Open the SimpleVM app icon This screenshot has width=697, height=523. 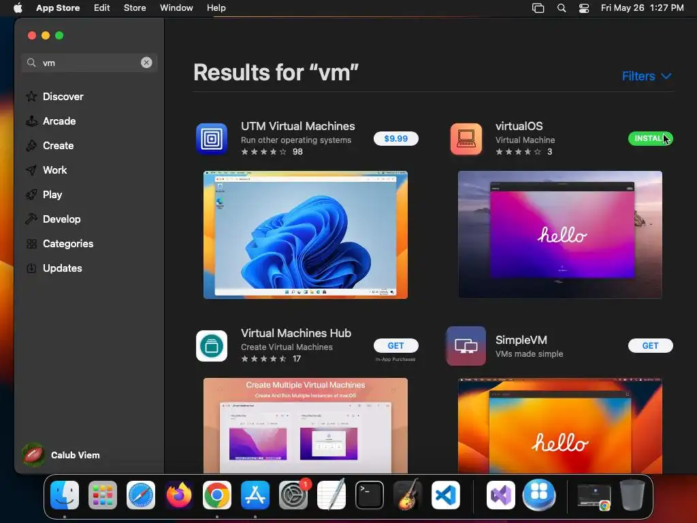pos(466,345)
